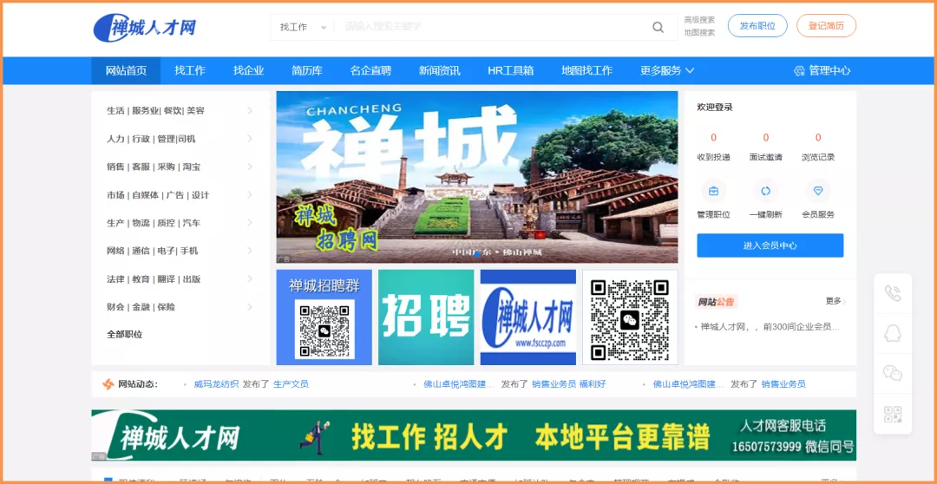Open the 新闻资讯 nav item
Viewport: 937px width, 484px height.
click(x=440, y=70)
